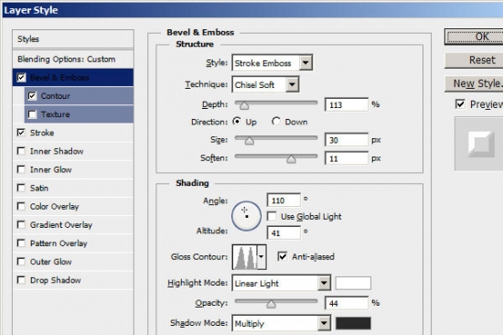This screenshot has height=335, width=503.
Task: Open the dark shadow color swatch
Action: 353,323
